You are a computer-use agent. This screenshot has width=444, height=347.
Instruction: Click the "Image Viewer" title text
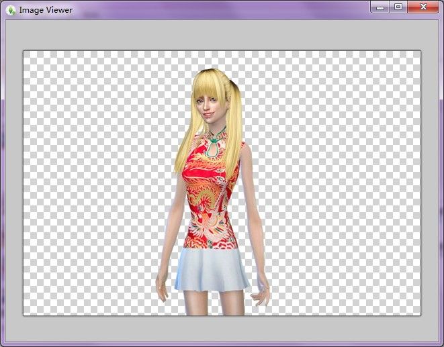tap(46, 10)
